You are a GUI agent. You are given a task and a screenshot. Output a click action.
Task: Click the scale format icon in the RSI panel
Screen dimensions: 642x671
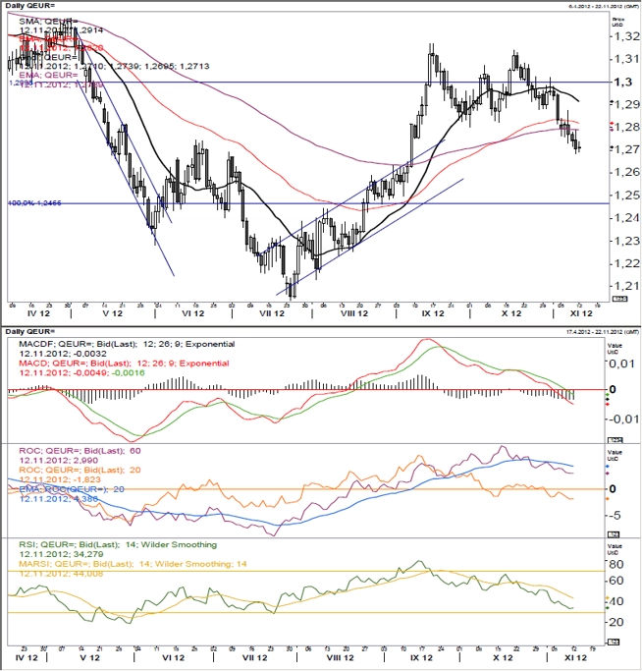pos(614,642)
